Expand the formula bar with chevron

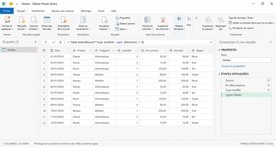[211, 42]
